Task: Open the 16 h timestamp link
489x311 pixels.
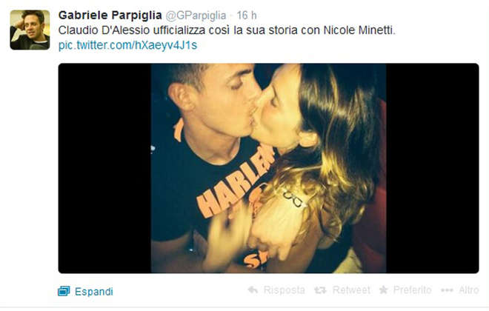Action: point(247,16)
